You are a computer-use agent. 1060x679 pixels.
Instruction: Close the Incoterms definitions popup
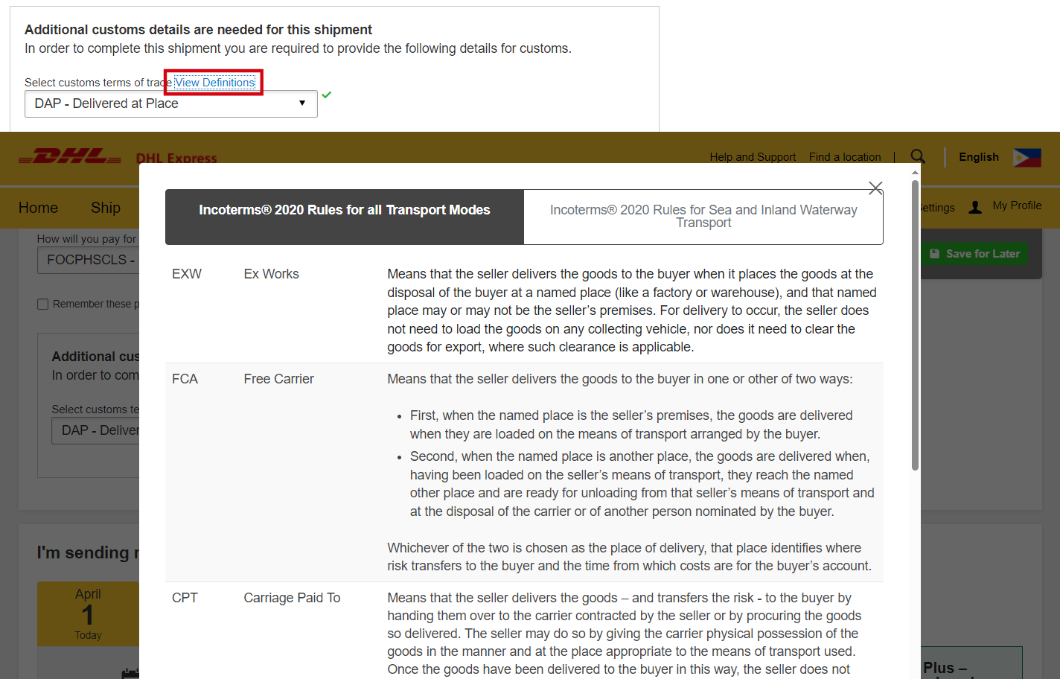[875, 188]
